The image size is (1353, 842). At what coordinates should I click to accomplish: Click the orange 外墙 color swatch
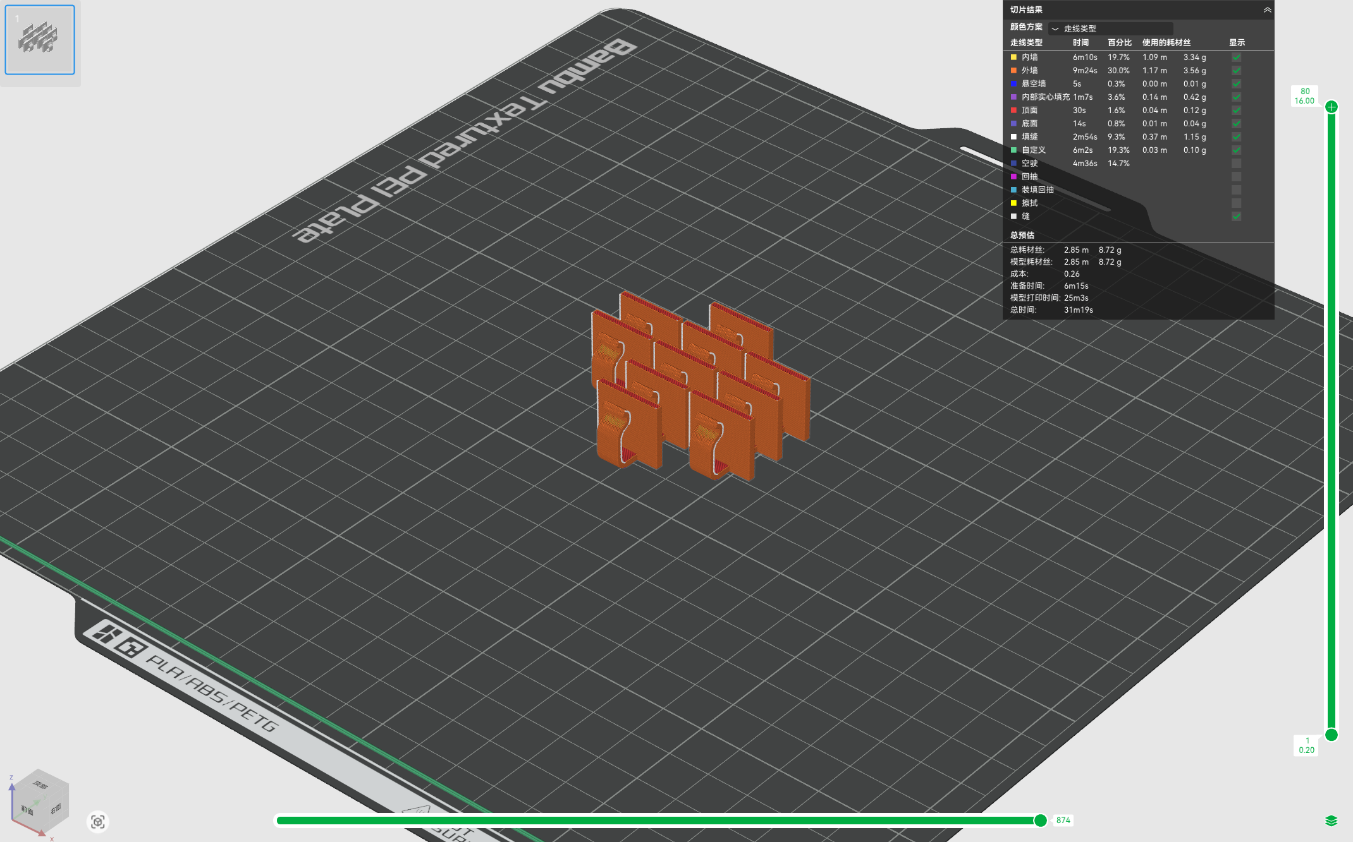click(x=1013, y=71)
